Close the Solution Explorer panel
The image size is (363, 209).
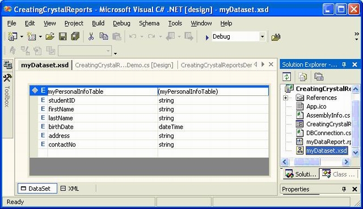(354, 65)
